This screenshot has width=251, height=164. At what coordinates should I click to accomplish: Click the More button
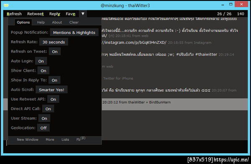click(x=50, y=139)
